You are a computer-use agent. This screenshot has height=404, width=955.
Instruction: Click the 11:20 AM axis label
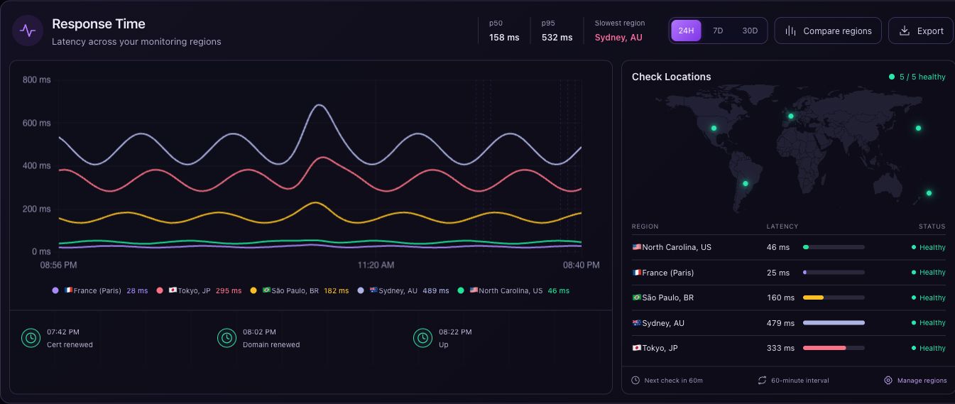[376, 265]
